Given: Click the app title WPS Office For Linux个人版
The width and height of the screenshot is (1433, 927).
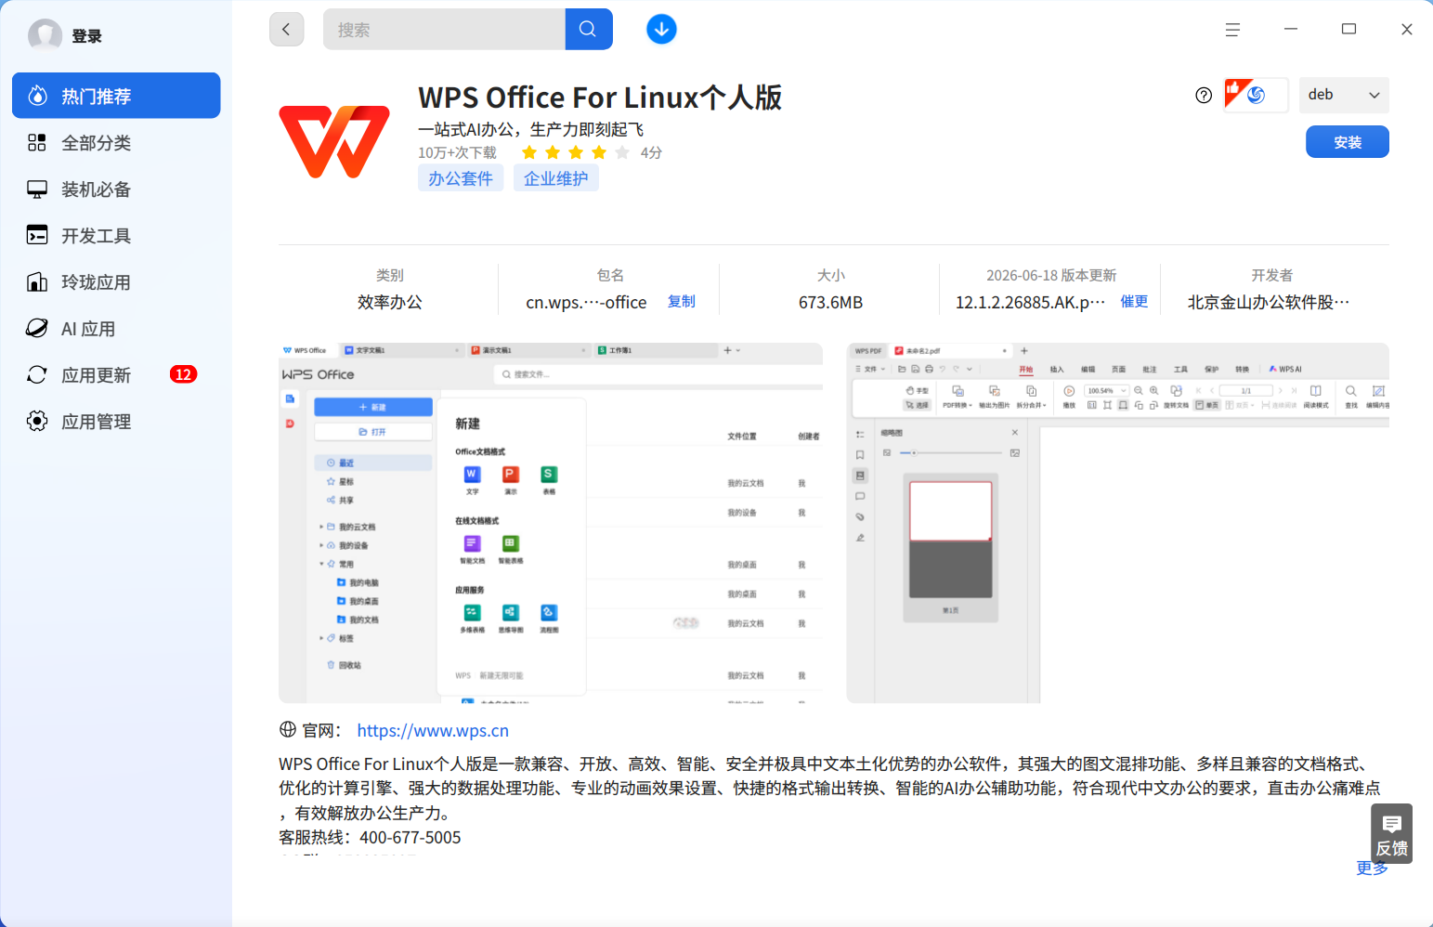Looking at the screenshot, I should 600,98.
